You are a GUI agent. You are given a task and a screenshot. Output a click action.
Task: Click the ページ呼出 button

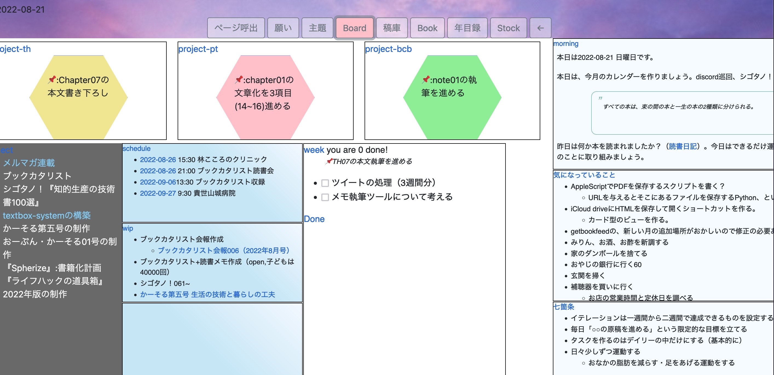tap(236, 28)
